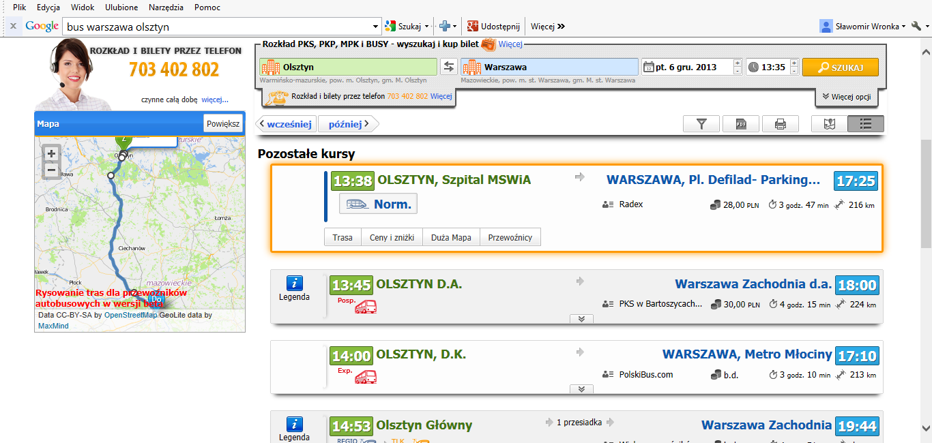Click the Radex carrier name
Image resolution: width=932 pixels, height=443 pixels.
click(x=631, y=204)
